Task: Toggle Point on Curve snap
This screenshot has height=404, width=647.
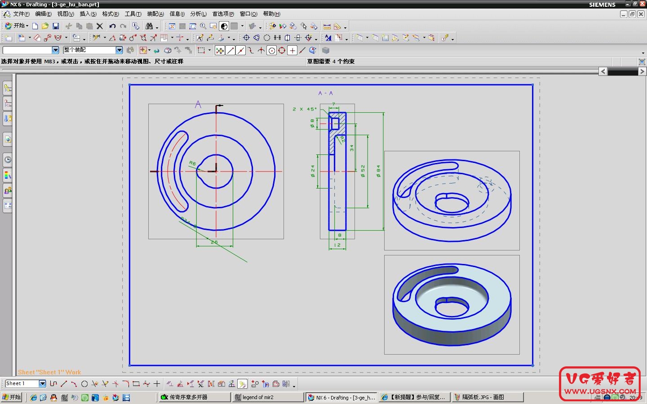Action: (302, 50)
